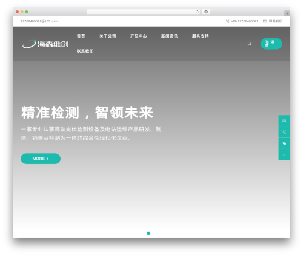Click the green maximize window button

pos(27,11)
